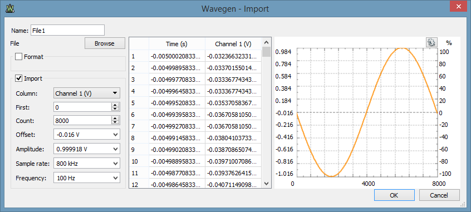Confirm import with the OK button

click(394, 195)
